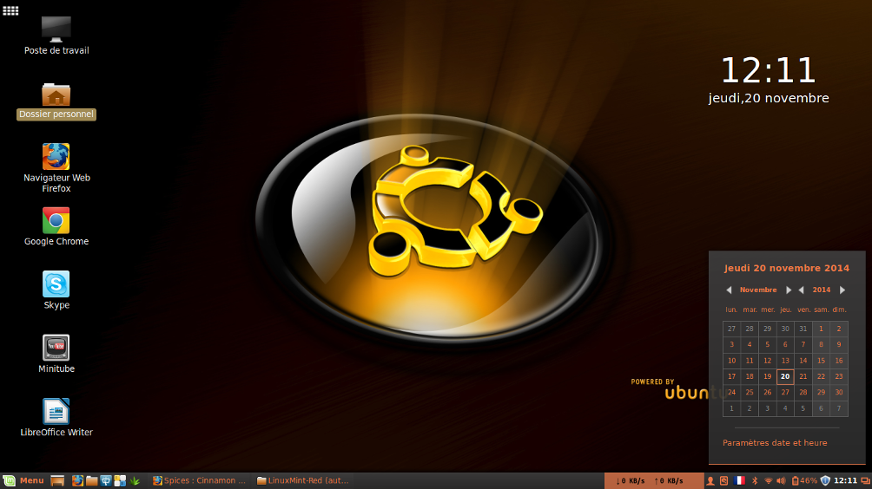Screen dimensions: 872x489
Task: Select day 14 in the calendar
Action: click(803, 361)
